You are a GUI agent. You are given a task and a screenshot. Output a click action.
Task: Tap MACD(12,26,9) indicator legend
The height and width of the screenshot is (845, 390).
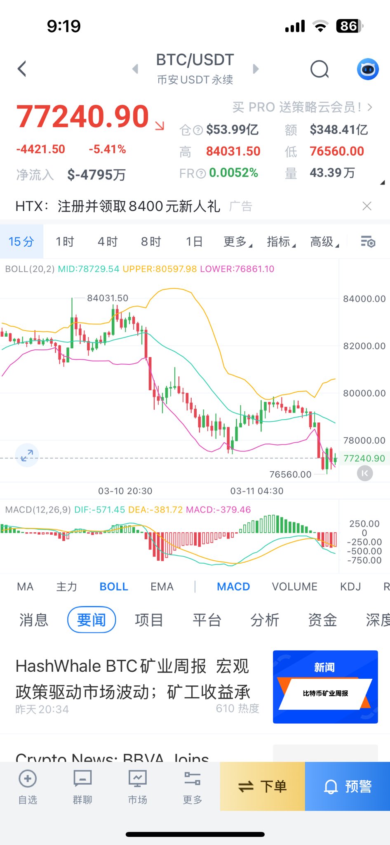click(128, 510)
